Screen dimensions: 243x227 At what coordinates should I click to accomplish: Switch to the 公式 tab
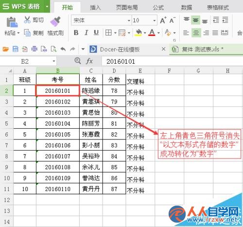[x=158, y=7]
